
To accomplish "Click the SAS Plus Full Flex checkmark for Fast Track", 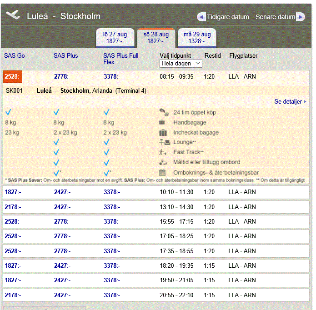I will point(106,152).
